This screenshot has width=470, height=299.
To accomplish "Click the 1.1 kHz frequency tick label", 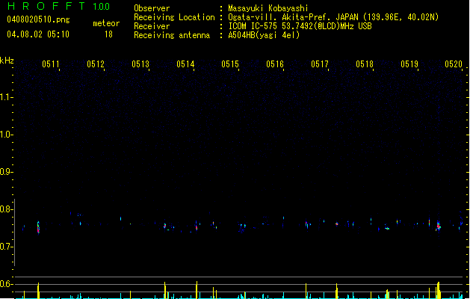I will 6,97.
